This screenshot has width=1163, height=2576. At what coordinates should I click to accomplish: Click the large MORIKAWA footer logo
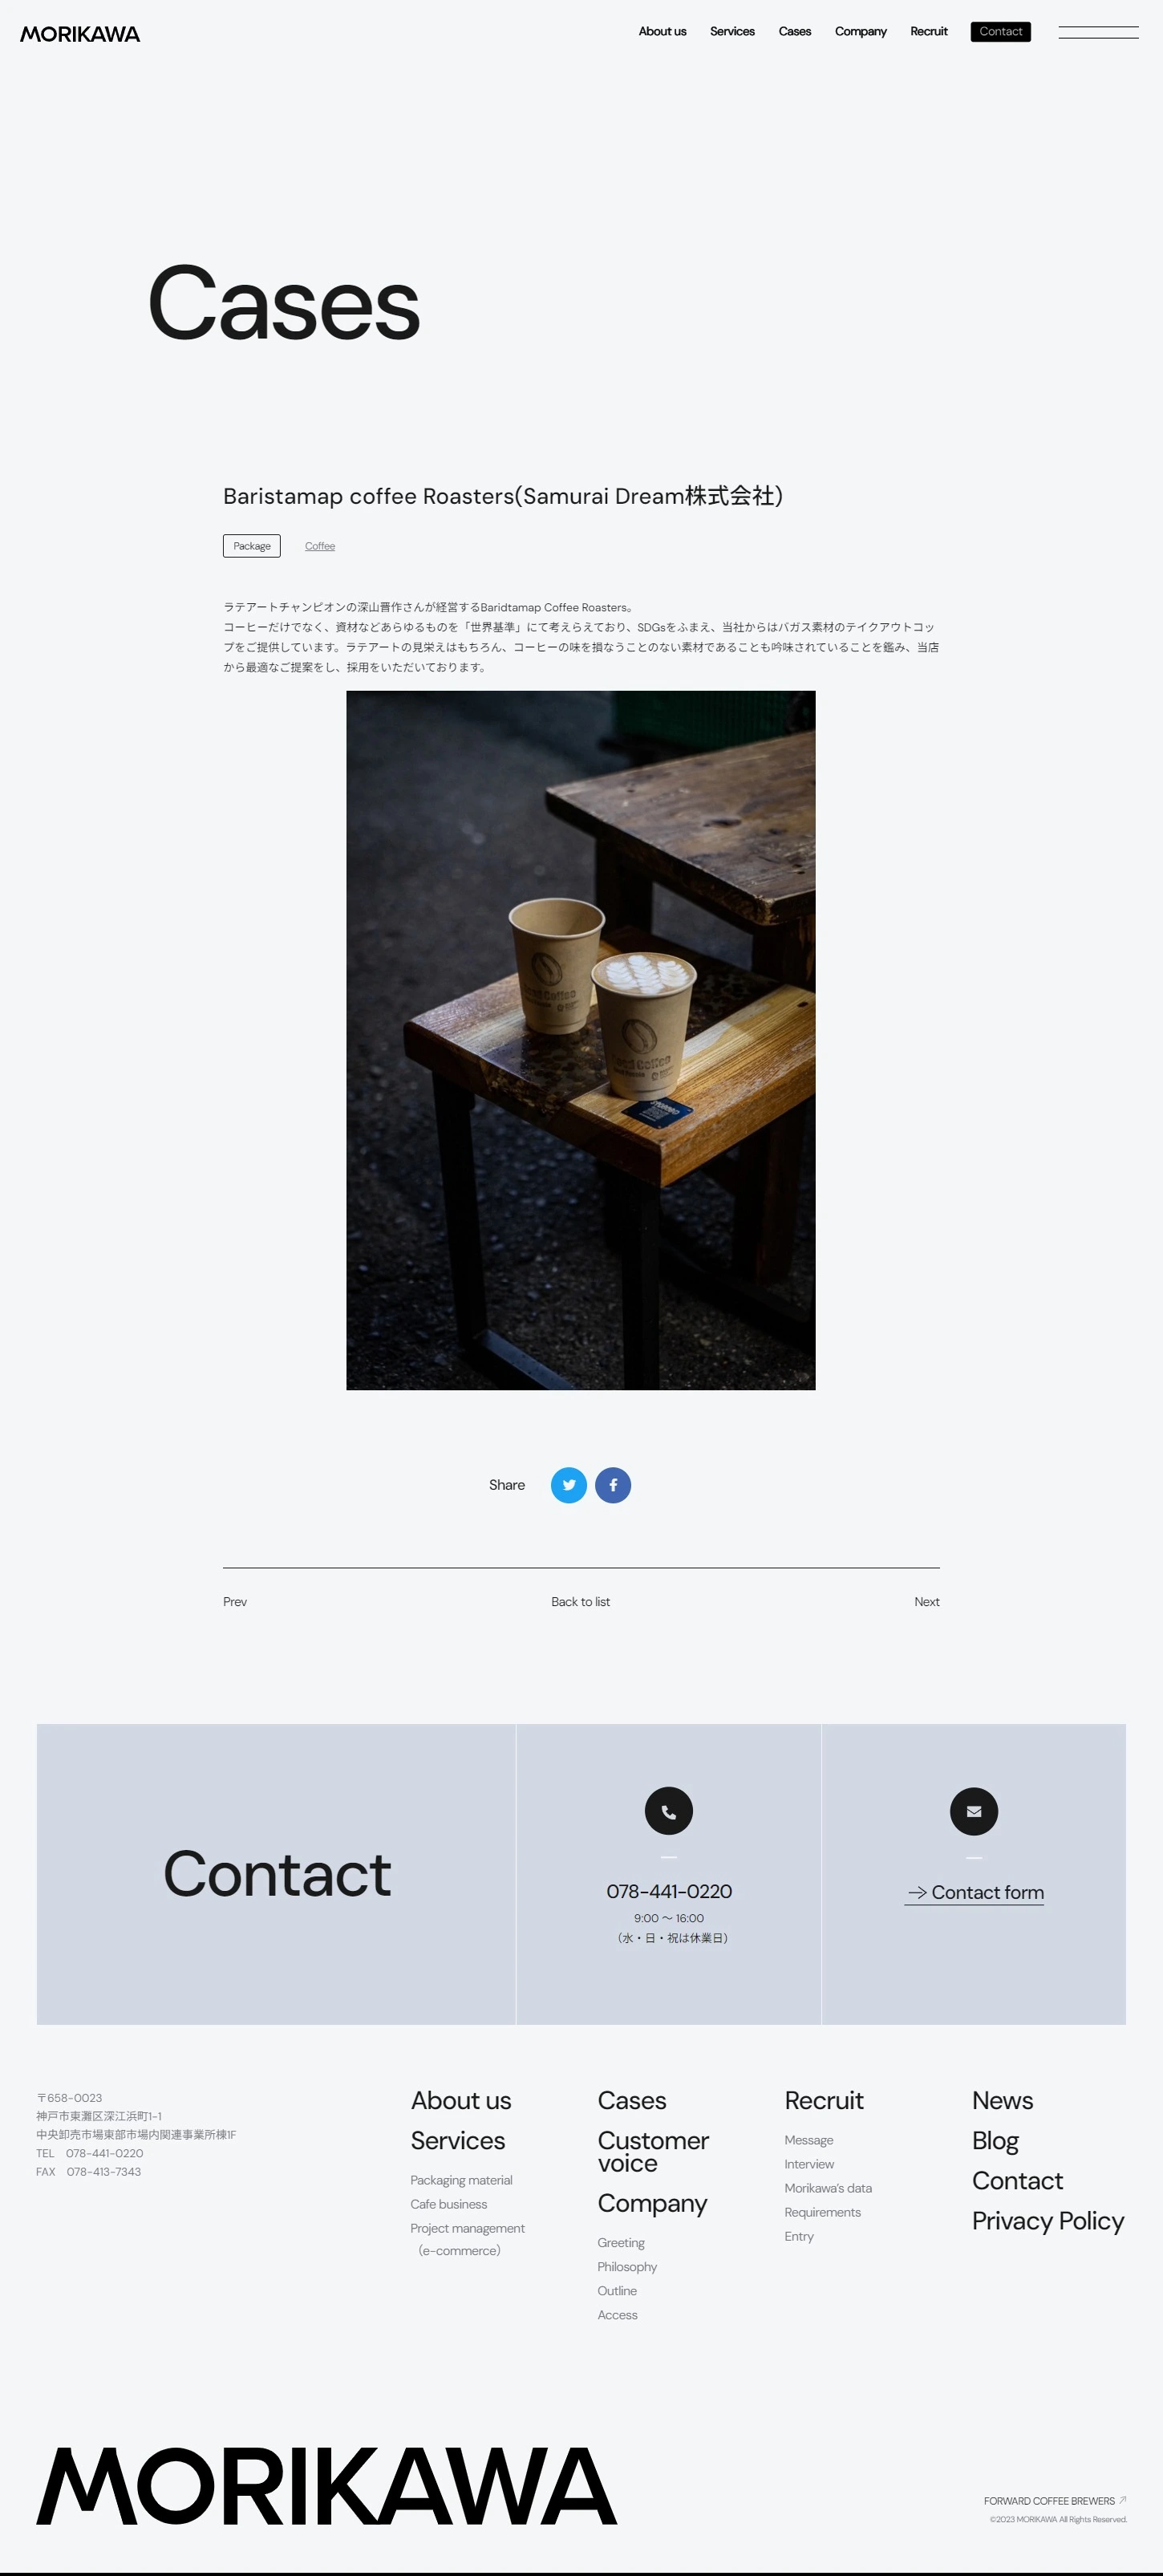[327, 2486]
